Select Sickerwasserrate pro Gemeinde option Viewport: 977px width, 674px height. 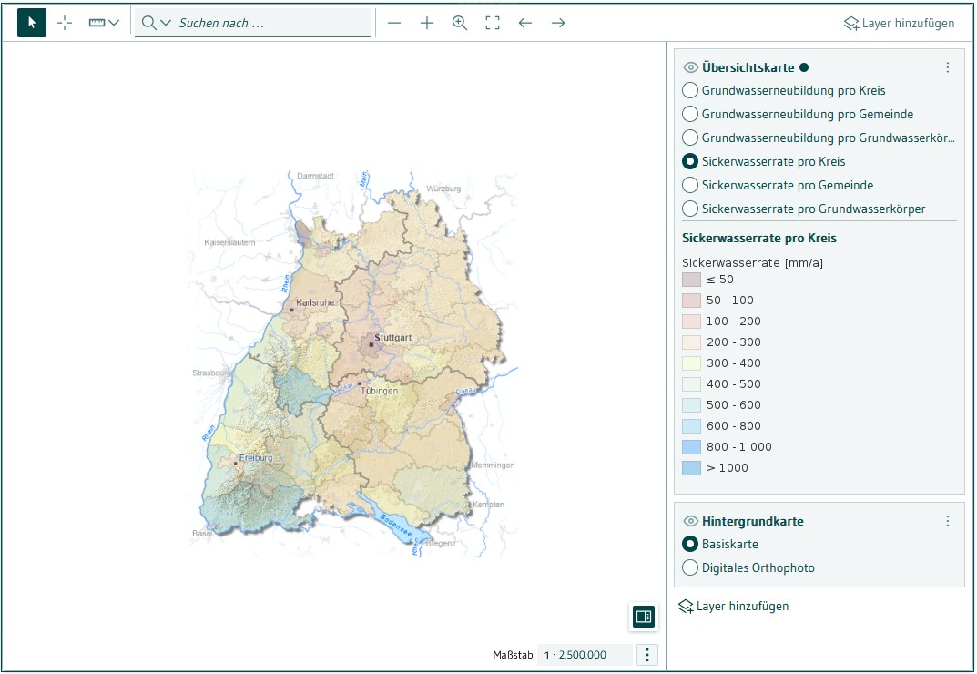690,185
